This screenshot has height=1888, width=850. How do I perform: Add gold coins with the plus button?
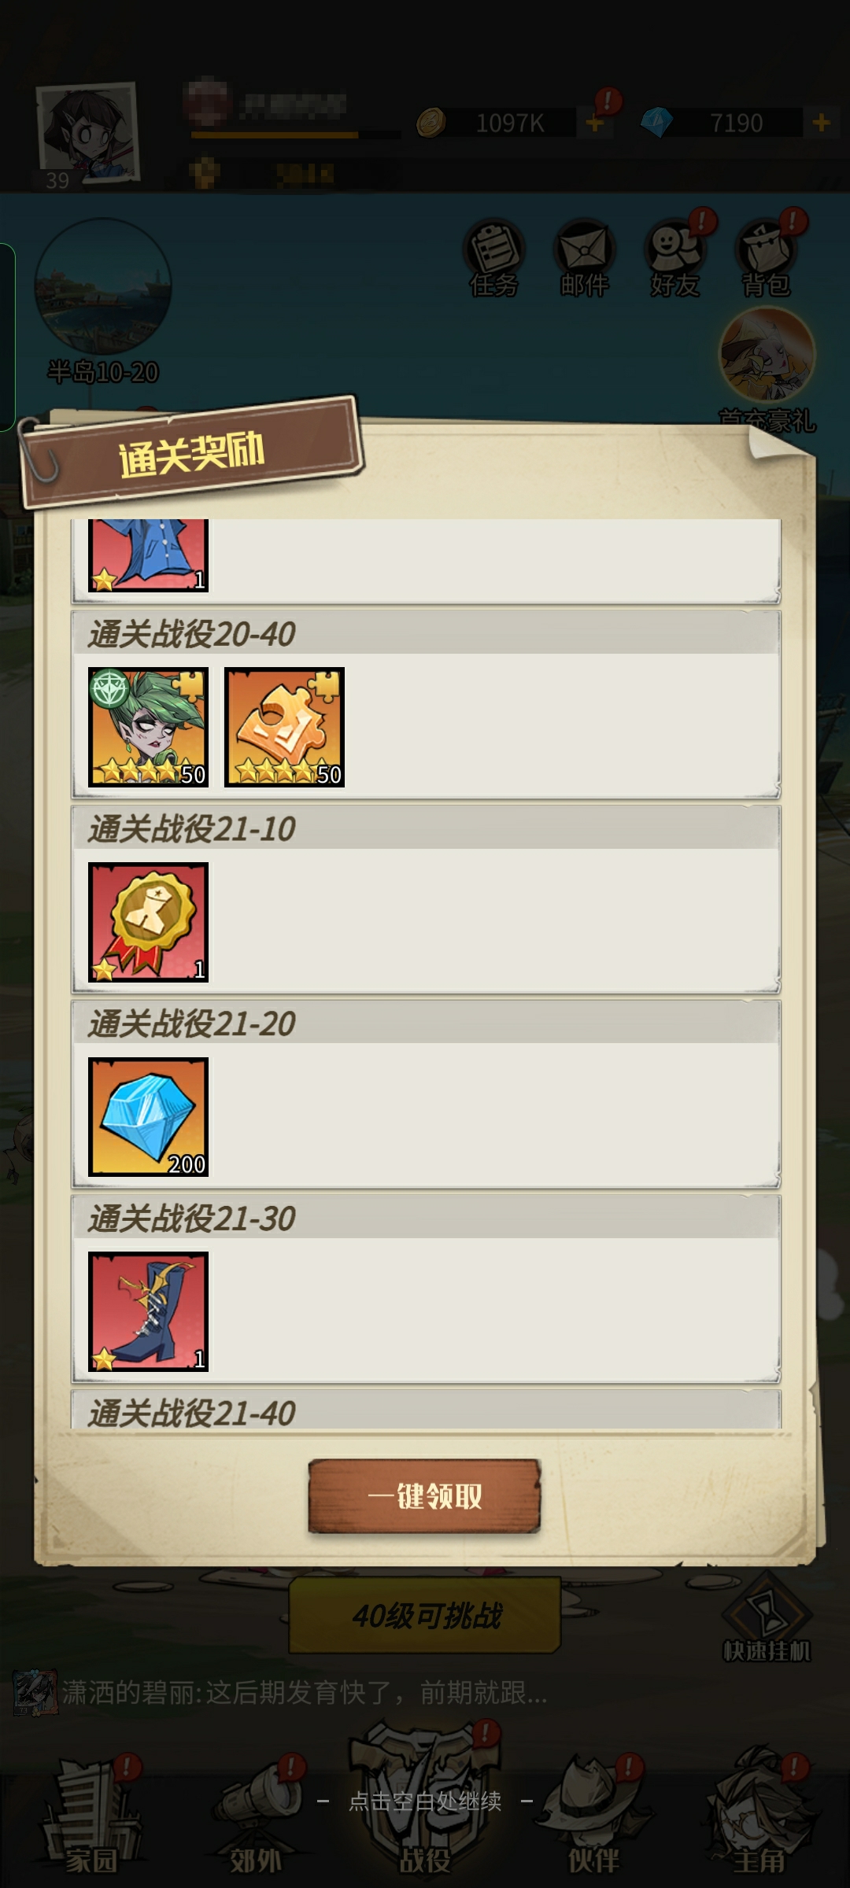595,123
